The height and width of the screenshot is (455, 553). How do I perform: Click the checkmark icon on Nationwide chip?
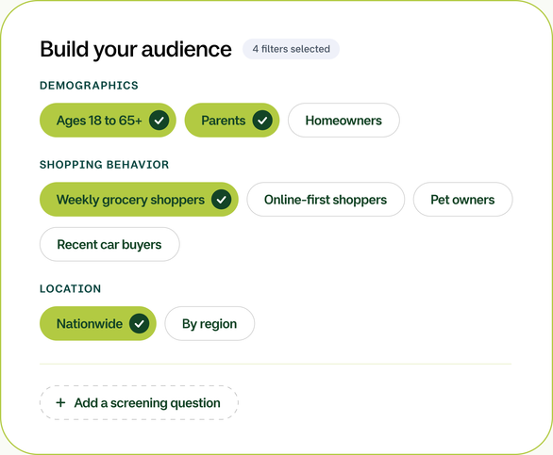tap(139, 323)
